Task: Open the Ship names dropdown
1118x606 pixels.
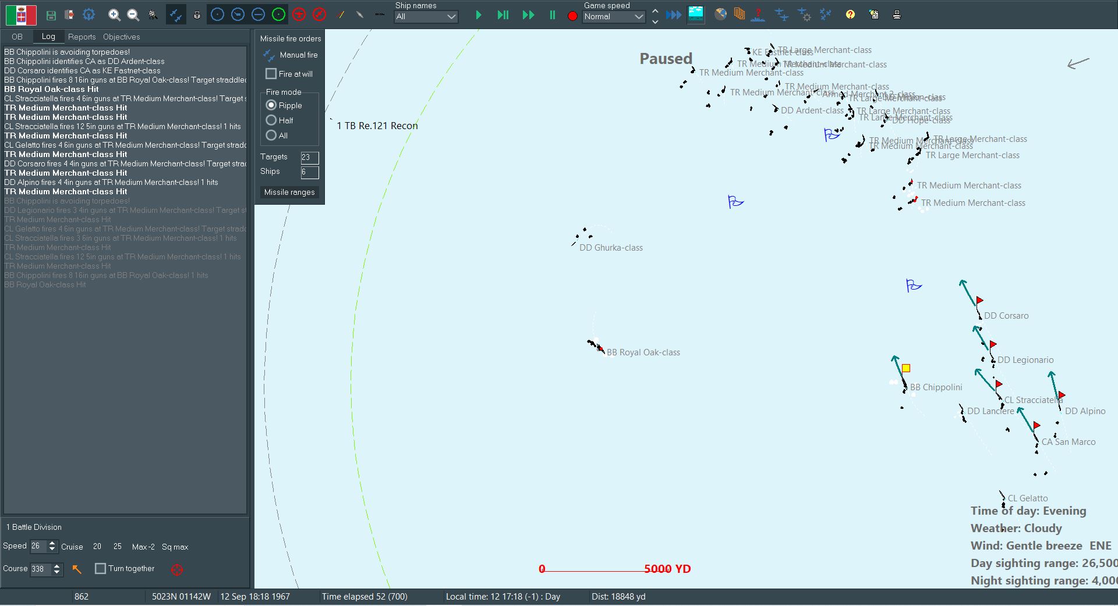Action: pos(426,17)
